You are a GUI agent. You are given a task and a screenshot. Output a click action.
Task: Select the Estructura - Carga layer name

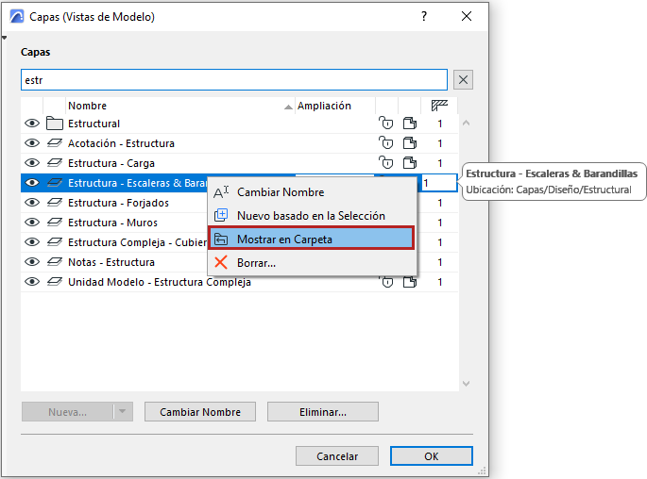point(111,163)
